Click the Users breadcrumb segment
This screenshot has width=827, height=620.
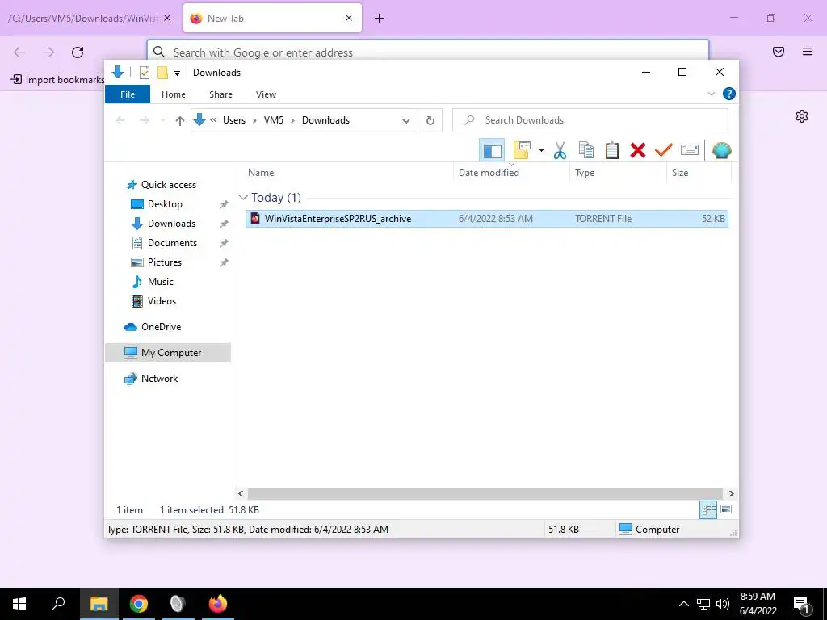coord(234,120)
